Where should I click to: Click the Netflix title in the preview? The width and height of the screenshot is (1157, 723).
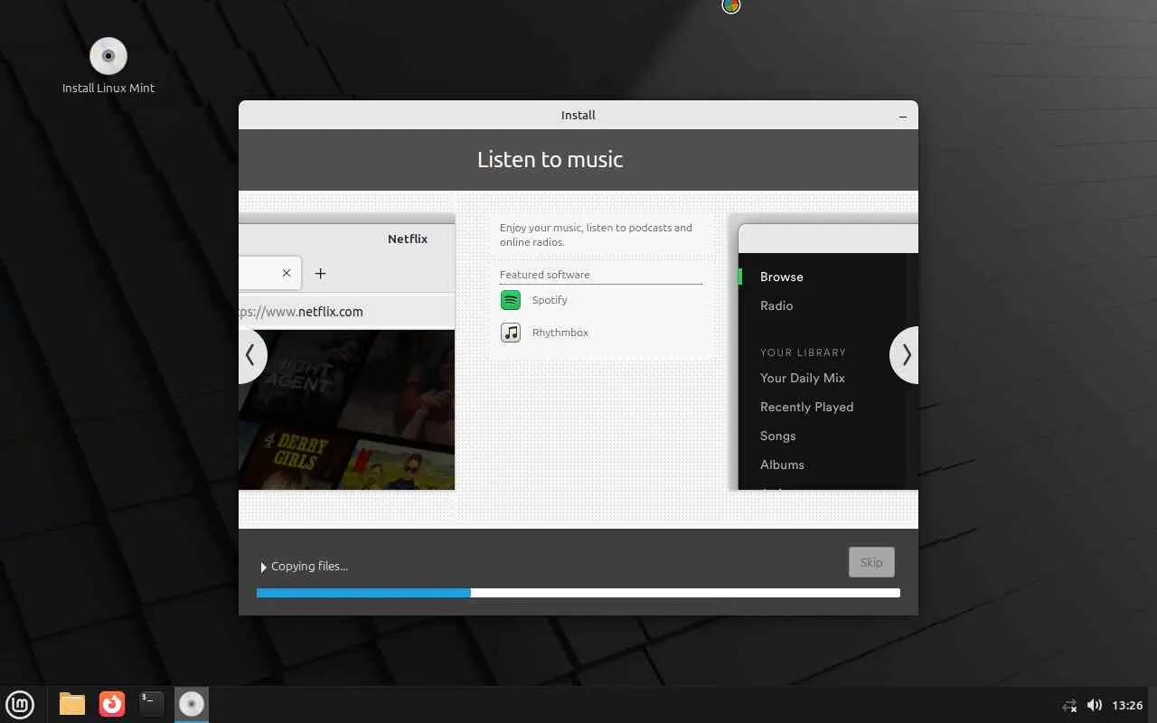(408, 239)
